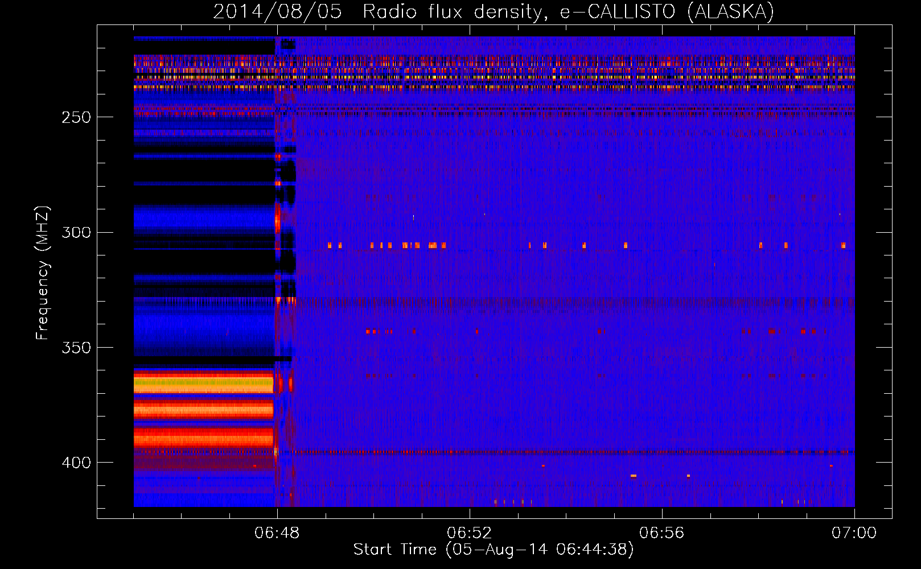This screenshot has height=569, width=921.
Task: Click the 06:56 time tick label
Action: pyautogui.click(x=662, y=533)
